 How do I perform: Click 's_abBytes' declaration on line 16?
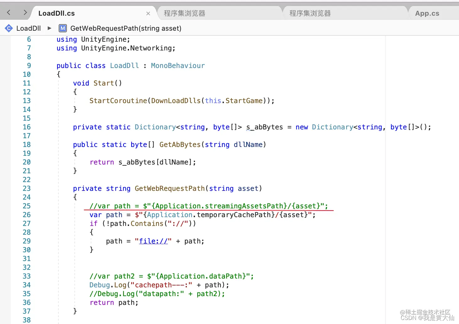[x=265, y=127]
